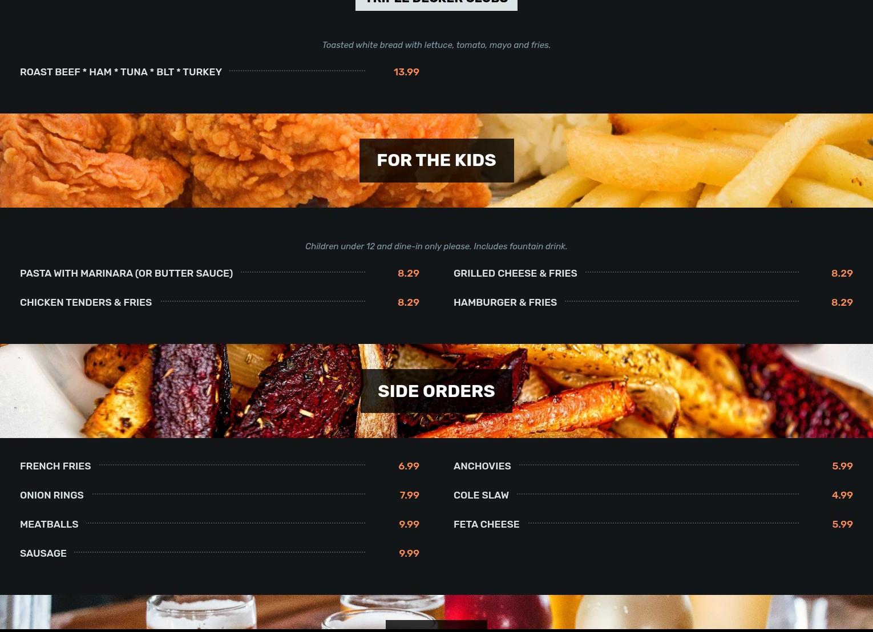Click the SIDE ORDERS section heading
873x632 pixels.
pyautogui.click(x=436, y=391)
